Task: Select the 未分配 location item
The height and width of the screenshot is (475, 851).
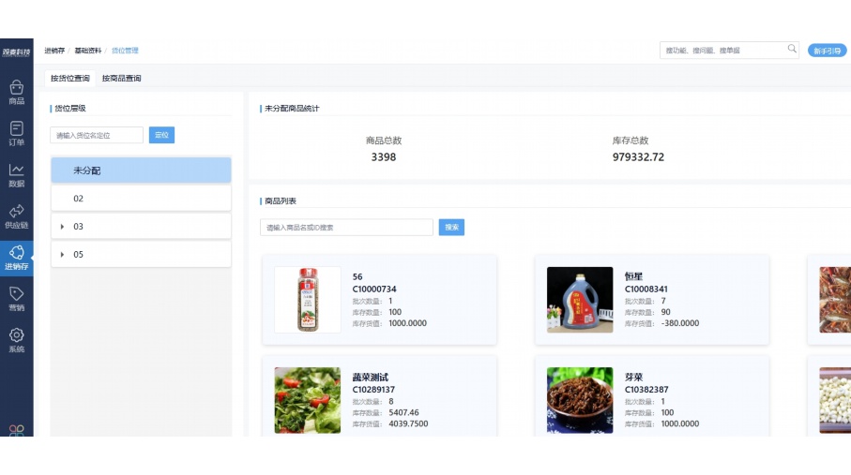Action: (141, 171)
